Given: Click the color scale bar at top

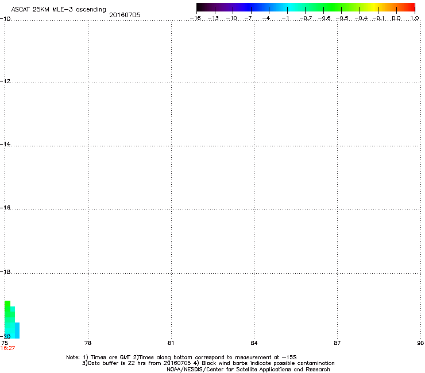Looking at the screenshot, I should pos(306,7).
